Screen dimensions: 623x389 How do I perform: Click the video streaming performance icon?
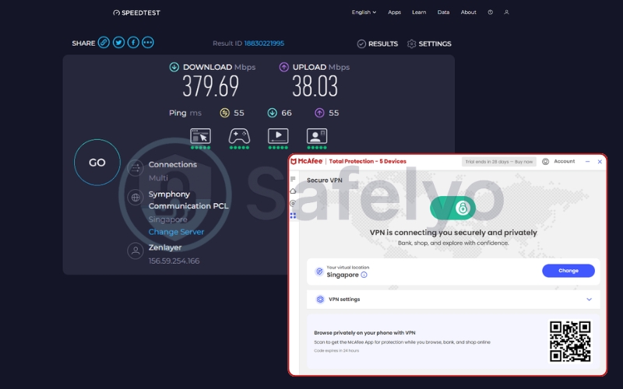pyautogui.click(x=278, y=135)
